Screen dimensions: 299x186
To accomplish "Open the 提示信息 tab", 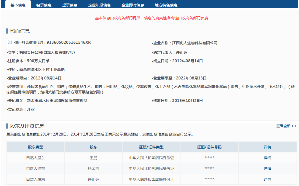I will pyautogui.click(x=69, y=5).
